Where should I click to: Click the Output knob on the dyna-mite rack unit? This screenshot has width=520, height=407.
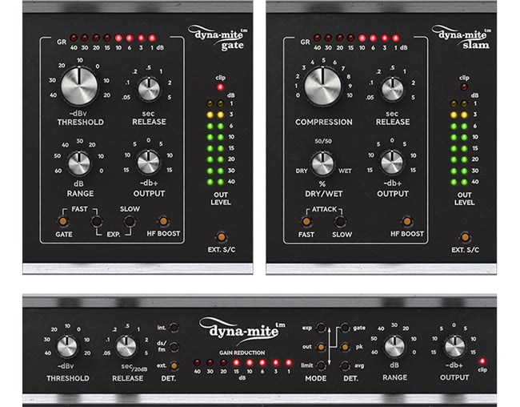pyautogui.click(x=454, y=346)
